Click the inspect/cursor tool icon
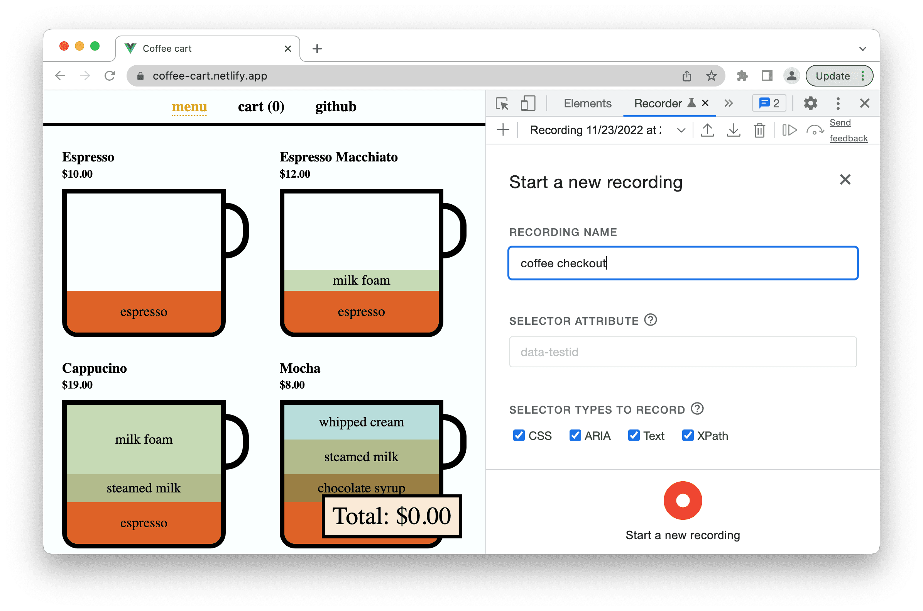Screen dimensions: 923x611 (502, 104)
